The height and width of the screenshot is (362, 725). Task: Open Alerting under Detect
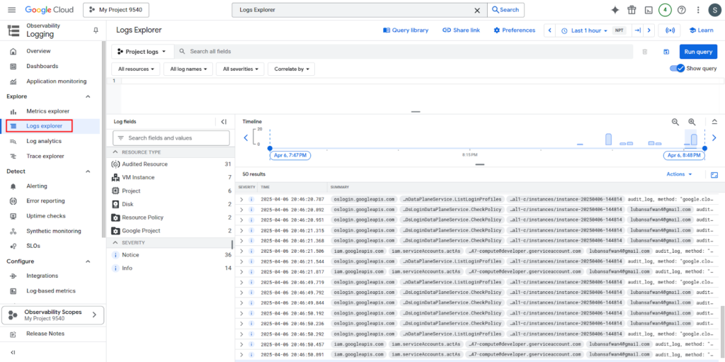coord(37,186)
